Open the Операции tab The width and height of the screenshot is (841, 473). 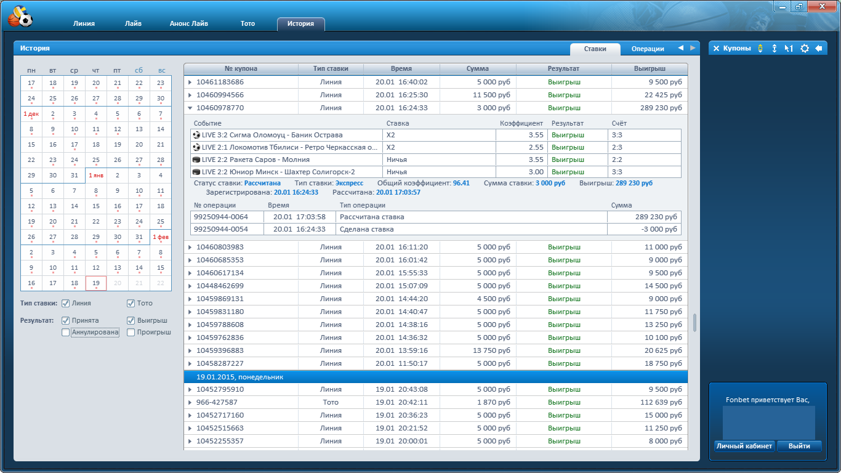[647, 49]
